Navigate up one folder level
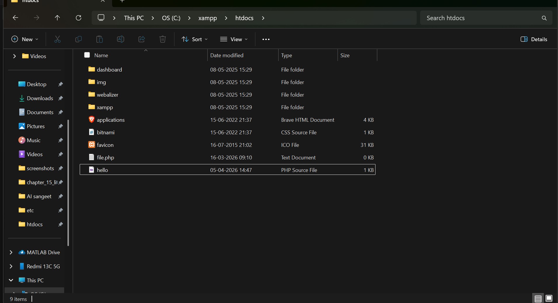This screenshot has width=558, height=303. click(57, 18)
